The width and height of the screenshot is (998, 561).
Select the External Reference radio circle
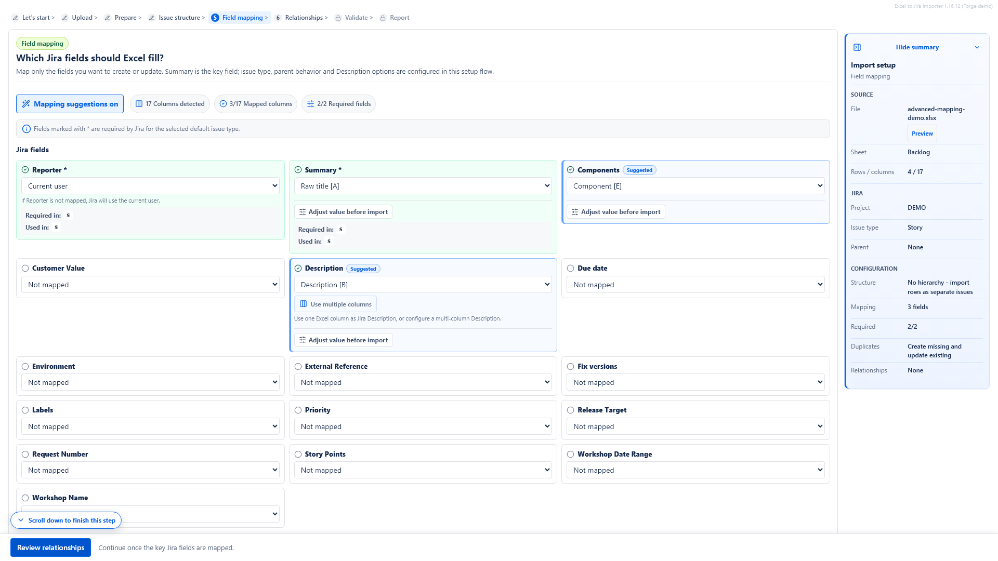pos(298,366)
